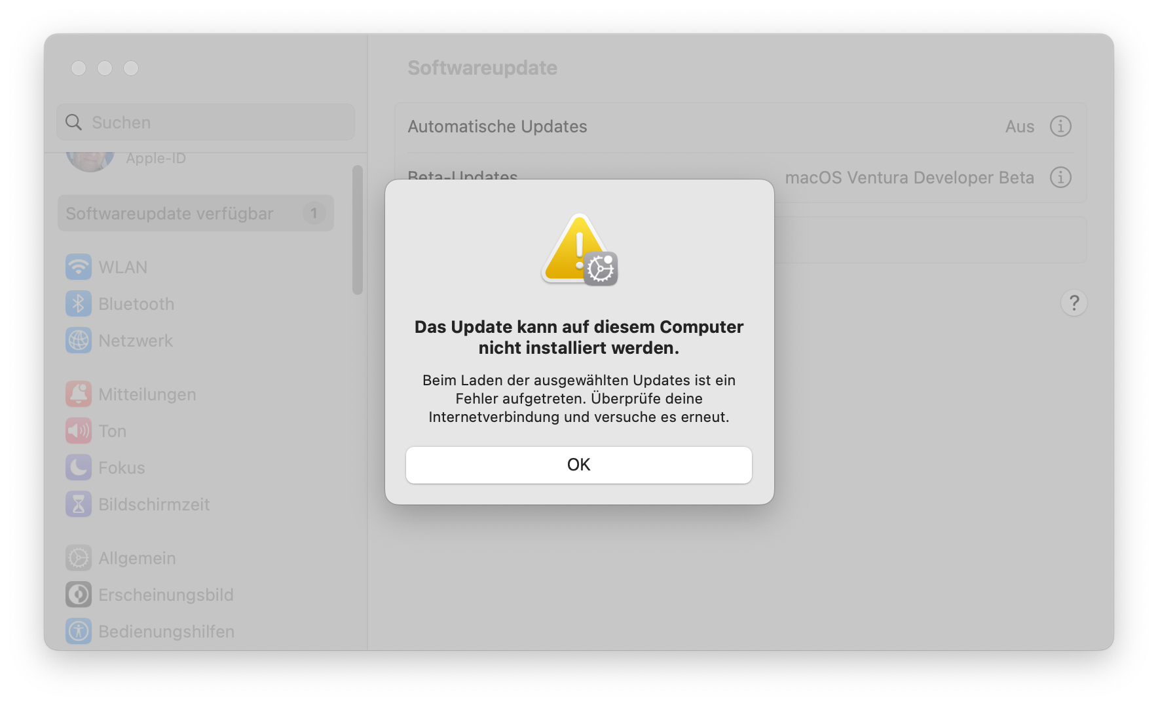This screenshot has height=705, width=1158.
Task: Click the Allgemein gear icon
Action: (79, 558)
